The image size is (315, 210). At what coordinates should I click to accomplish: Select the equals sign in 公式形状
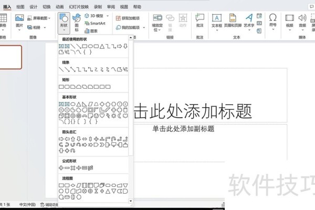85,168
